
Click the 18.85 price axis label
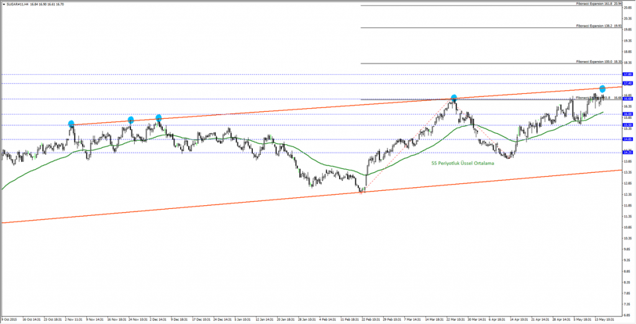tap(628, 52)
